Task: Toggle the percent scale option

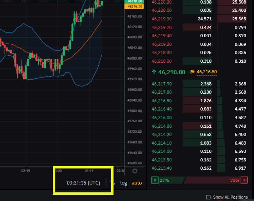Action: click(113, 183)
